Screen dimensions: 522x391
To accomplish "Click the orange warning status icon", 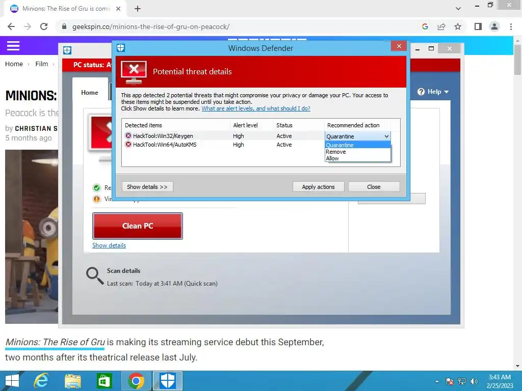I will click(x=96, y=199).
